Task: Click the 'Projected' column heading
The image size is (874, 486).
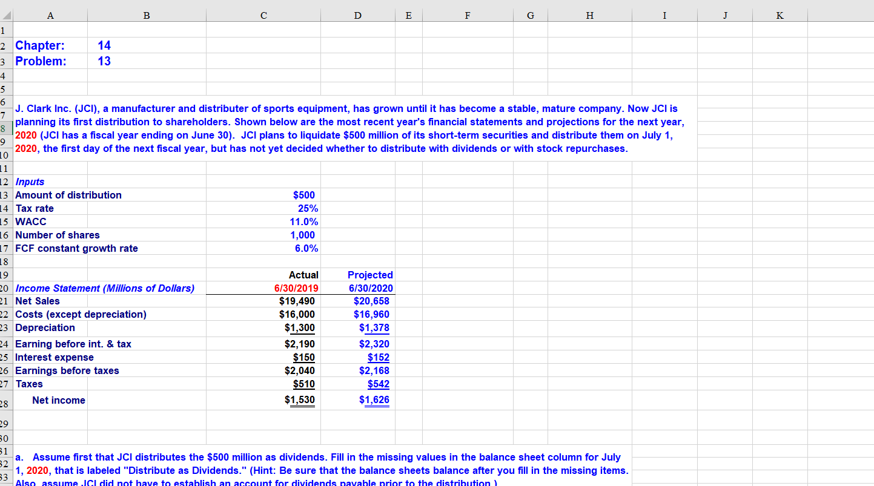Action: (x=370, y=275)
